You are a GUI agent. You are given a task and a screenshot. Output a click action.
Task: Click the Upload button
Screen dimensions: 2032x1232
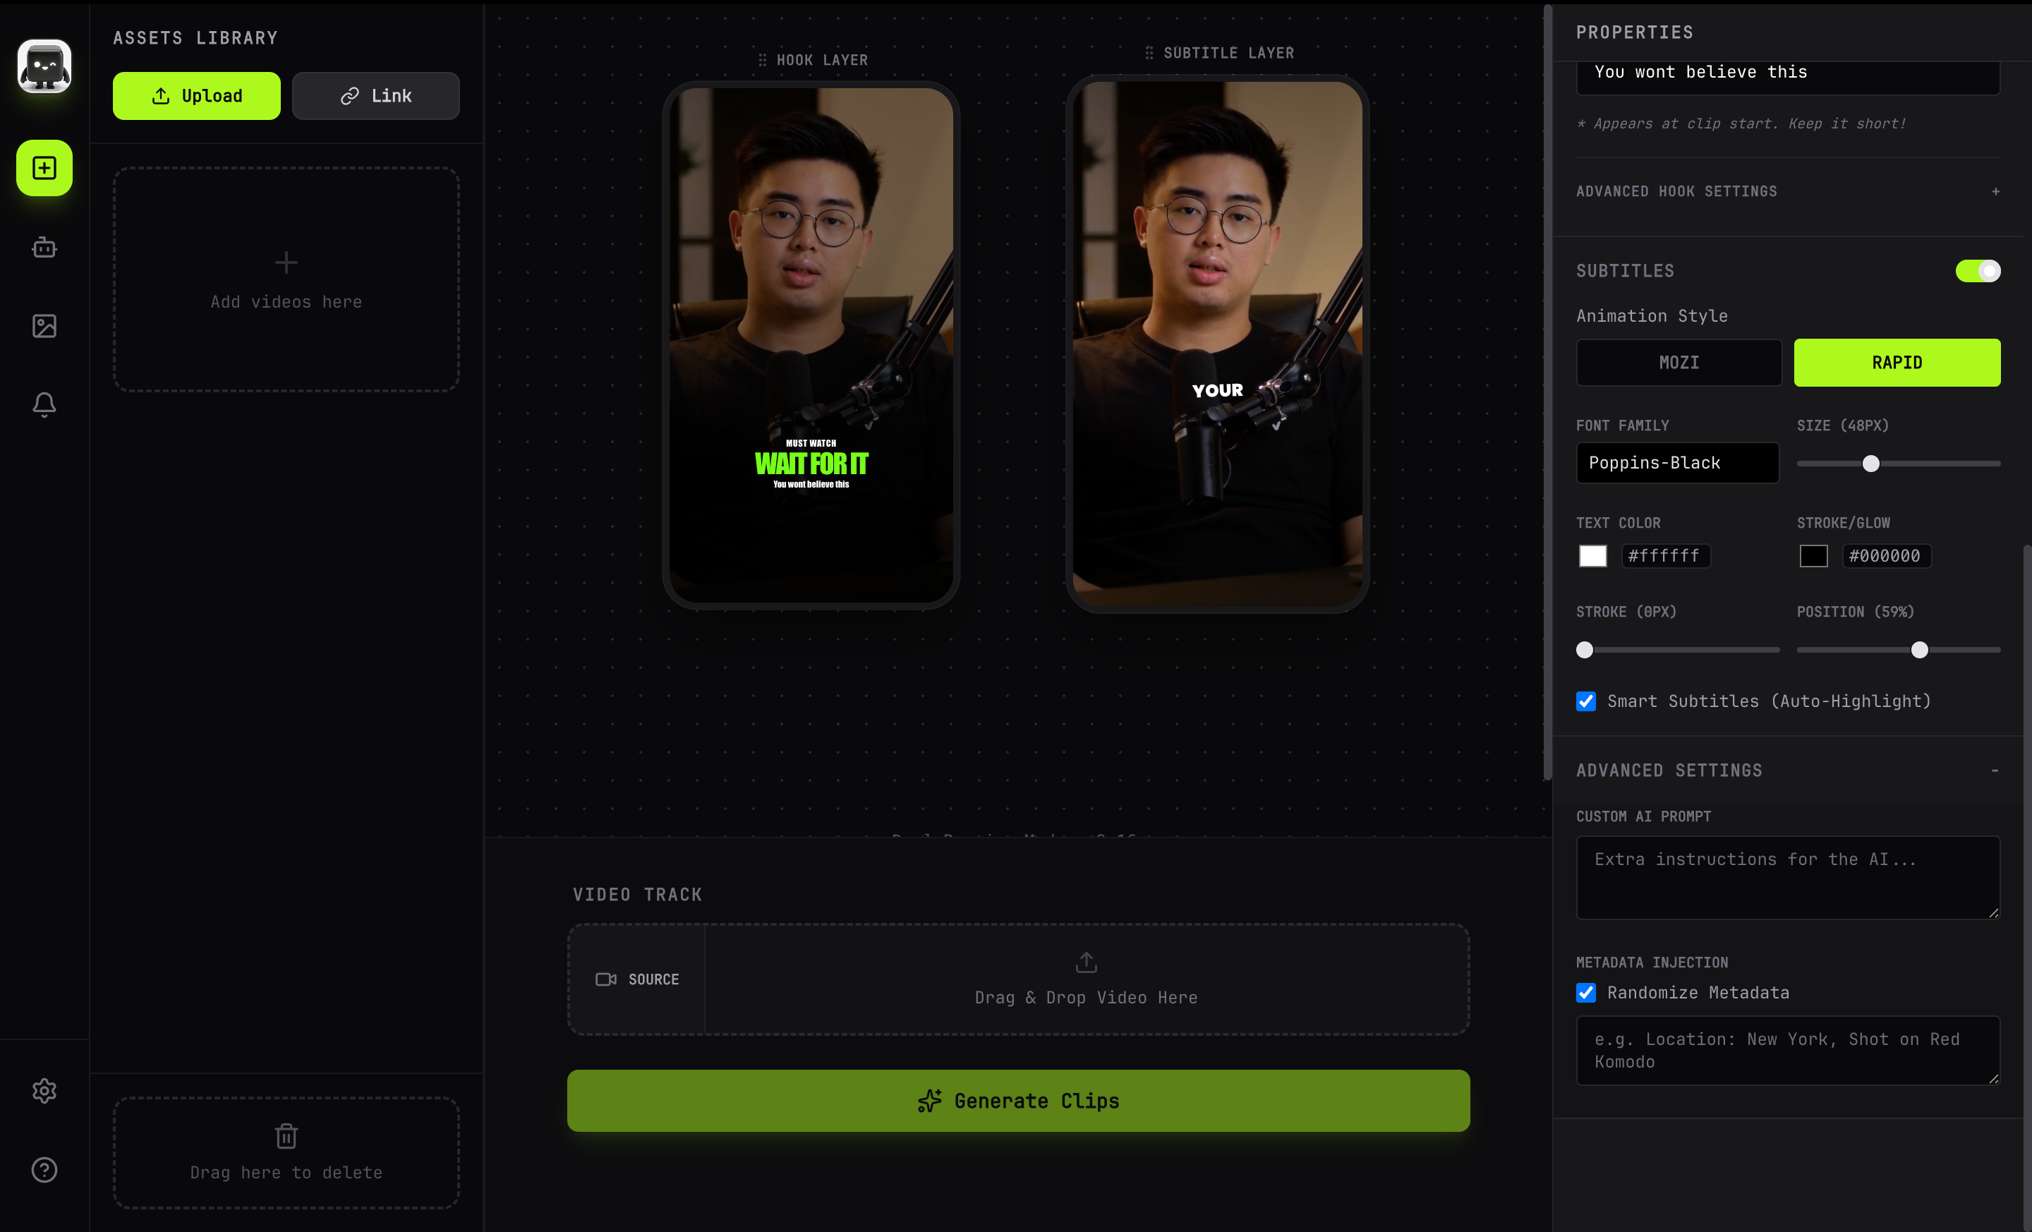pos(196,96)
